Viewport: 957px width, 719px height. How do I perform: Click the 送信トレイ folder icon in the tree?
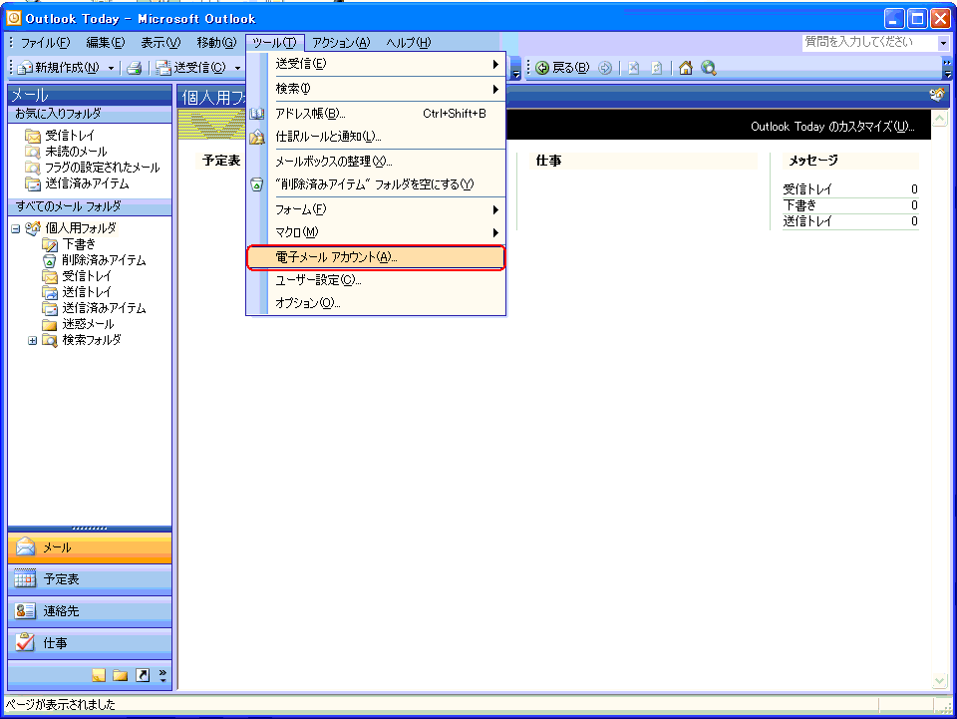click(50, 292)
